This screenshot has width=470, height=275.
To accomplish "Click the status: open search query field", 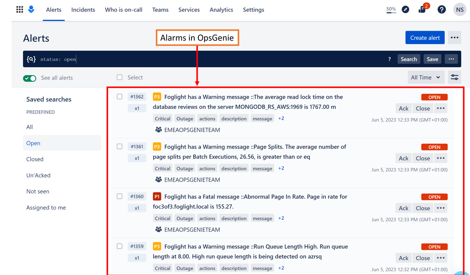I will (210, 59).
